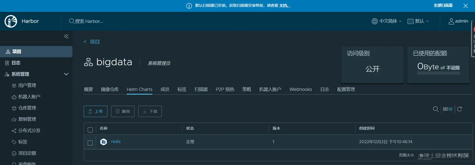
Task: Click the 搜索 Harbor search field
Action: click(x=90, y=21)
